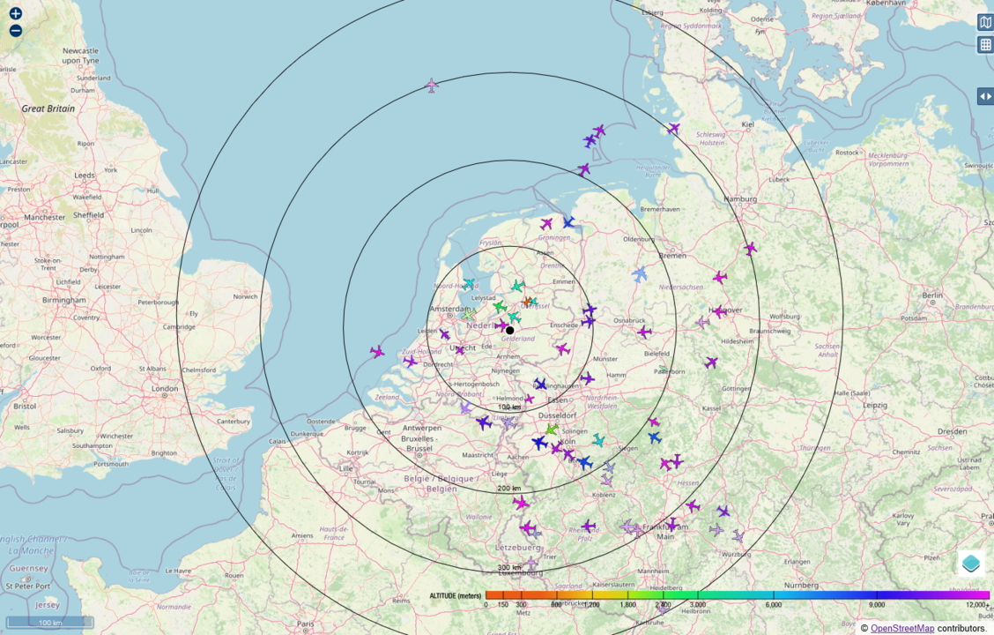Select the light blue aircraft near Niedersachsen

click(640, 274)
